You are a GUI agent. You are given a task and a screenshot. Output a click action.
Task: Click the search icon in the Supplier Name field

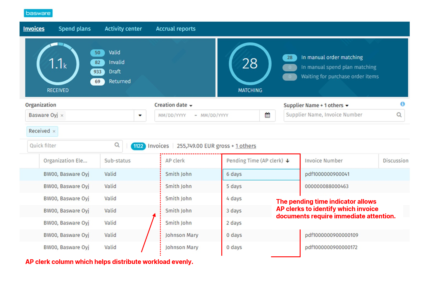click(x=399, y=115)
